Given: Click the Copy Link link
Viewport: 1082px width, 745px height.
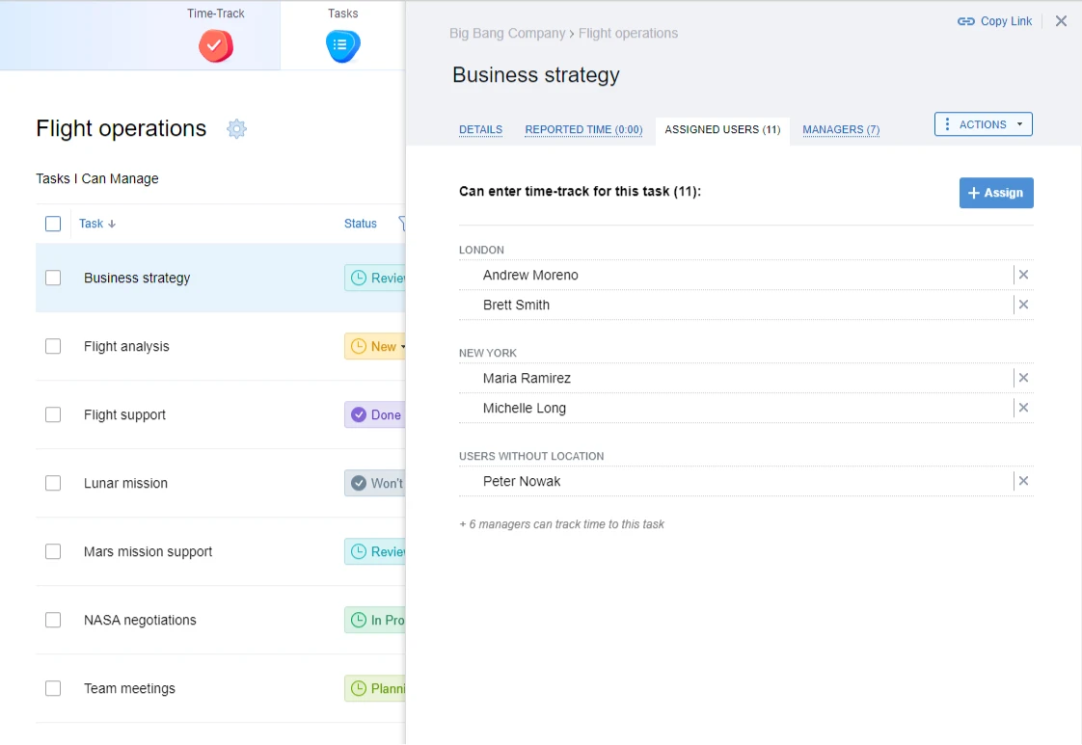Looking at the screenshot, I should click(x=994, y=21).
